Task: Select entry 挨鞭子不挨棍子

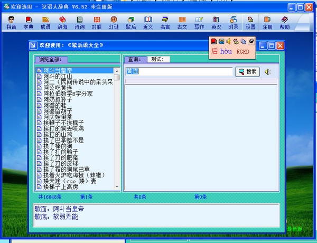Action: [x=74, y=123]
